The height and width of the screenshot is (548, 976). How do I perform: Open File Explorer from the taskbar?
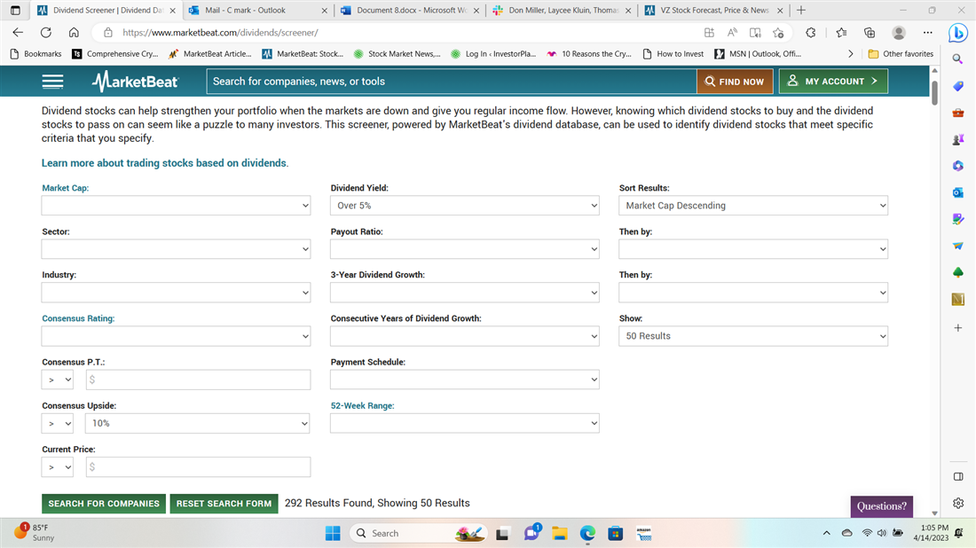(559, 533)
